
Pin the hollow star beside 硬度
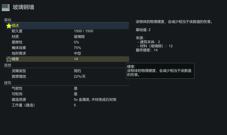(x=9, y=59)
